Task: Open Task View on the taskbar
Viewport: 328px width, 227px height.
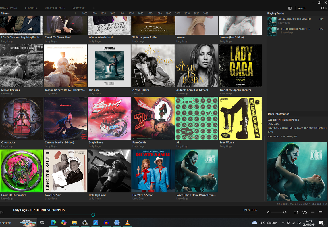Action: pos(42,223)
